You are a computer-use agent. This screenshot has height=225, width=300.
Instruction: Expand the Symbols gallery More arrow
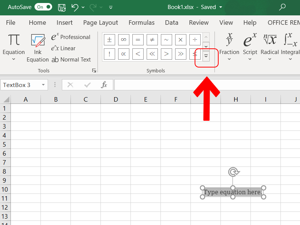(x=206, y=56)
